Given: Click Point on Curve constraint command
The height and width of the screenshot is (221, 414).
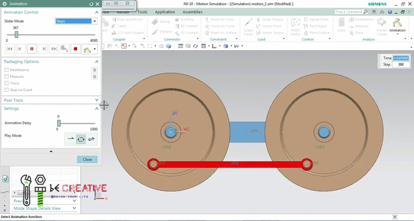Looking at the screenshot, I should pos(220,19).
